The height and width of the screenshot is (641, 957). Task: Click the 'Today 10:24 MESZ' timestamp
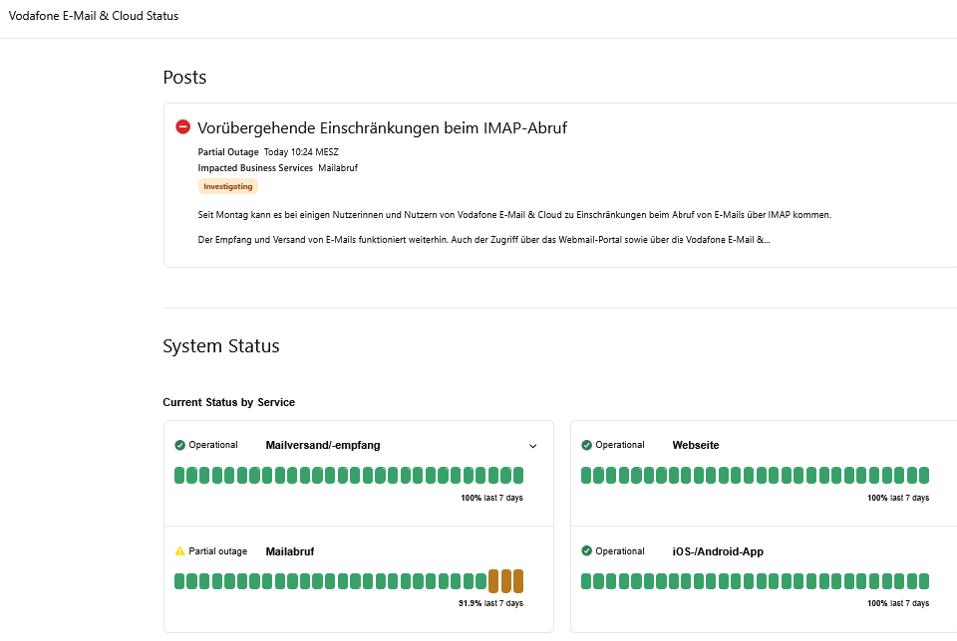(301, 152)
